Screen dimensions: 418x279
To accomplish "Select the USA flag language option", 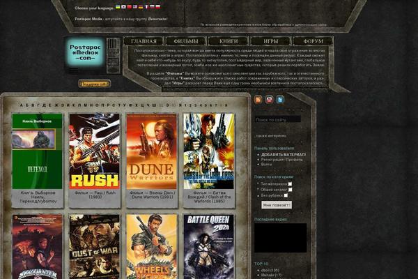I will click(x=135, y=7).
